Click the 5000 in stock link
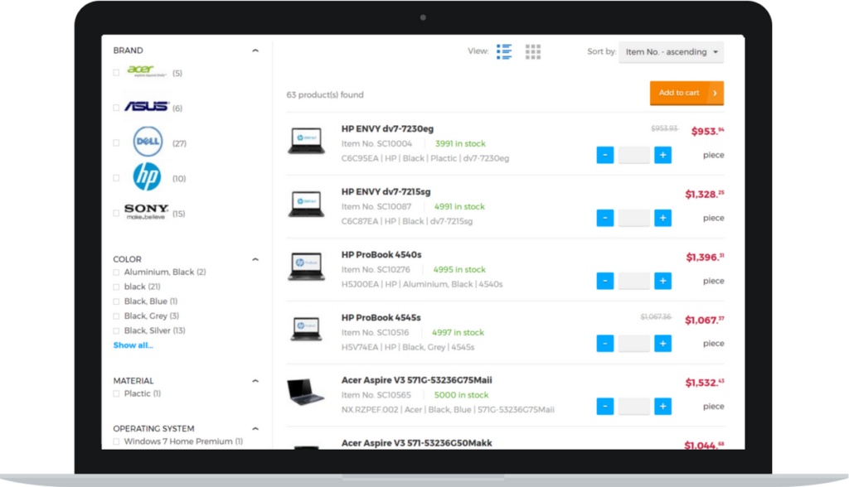849x487 pixels. [x=462, y=395]
